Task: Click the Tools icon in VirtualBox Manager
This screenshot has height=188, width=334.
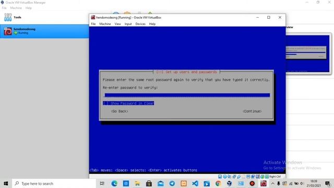Action: coord(8,17)
